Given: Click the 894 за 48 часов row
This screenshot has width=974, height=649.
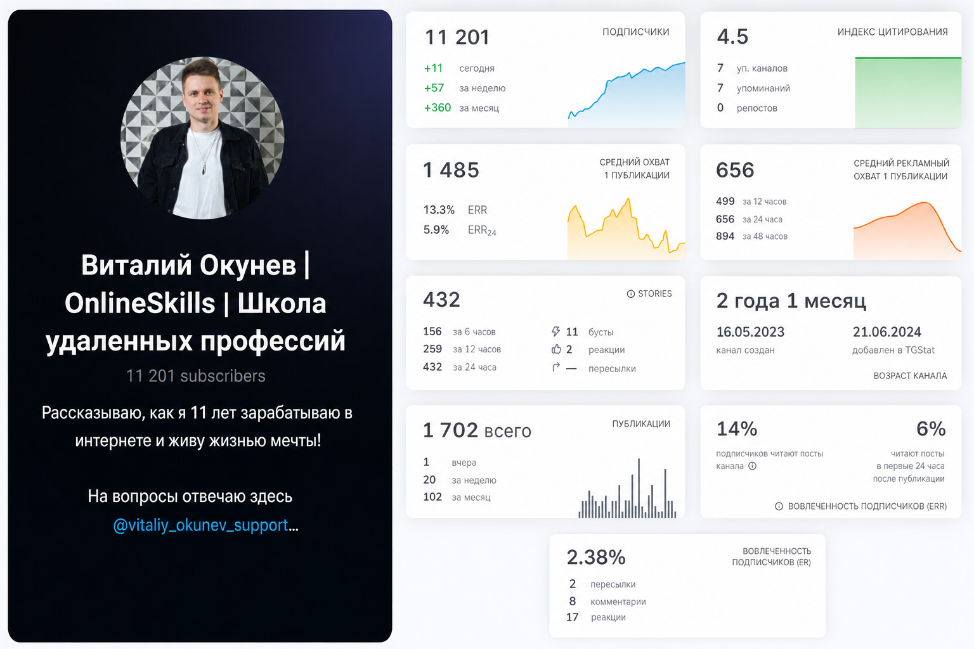Looking at the screenshot, I should (x=751, y=236).
